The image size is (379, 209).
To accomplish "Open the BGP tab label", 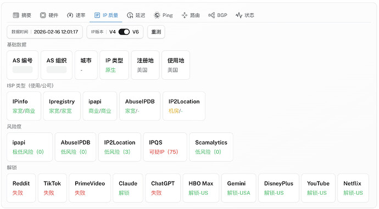I will (222, 15).
